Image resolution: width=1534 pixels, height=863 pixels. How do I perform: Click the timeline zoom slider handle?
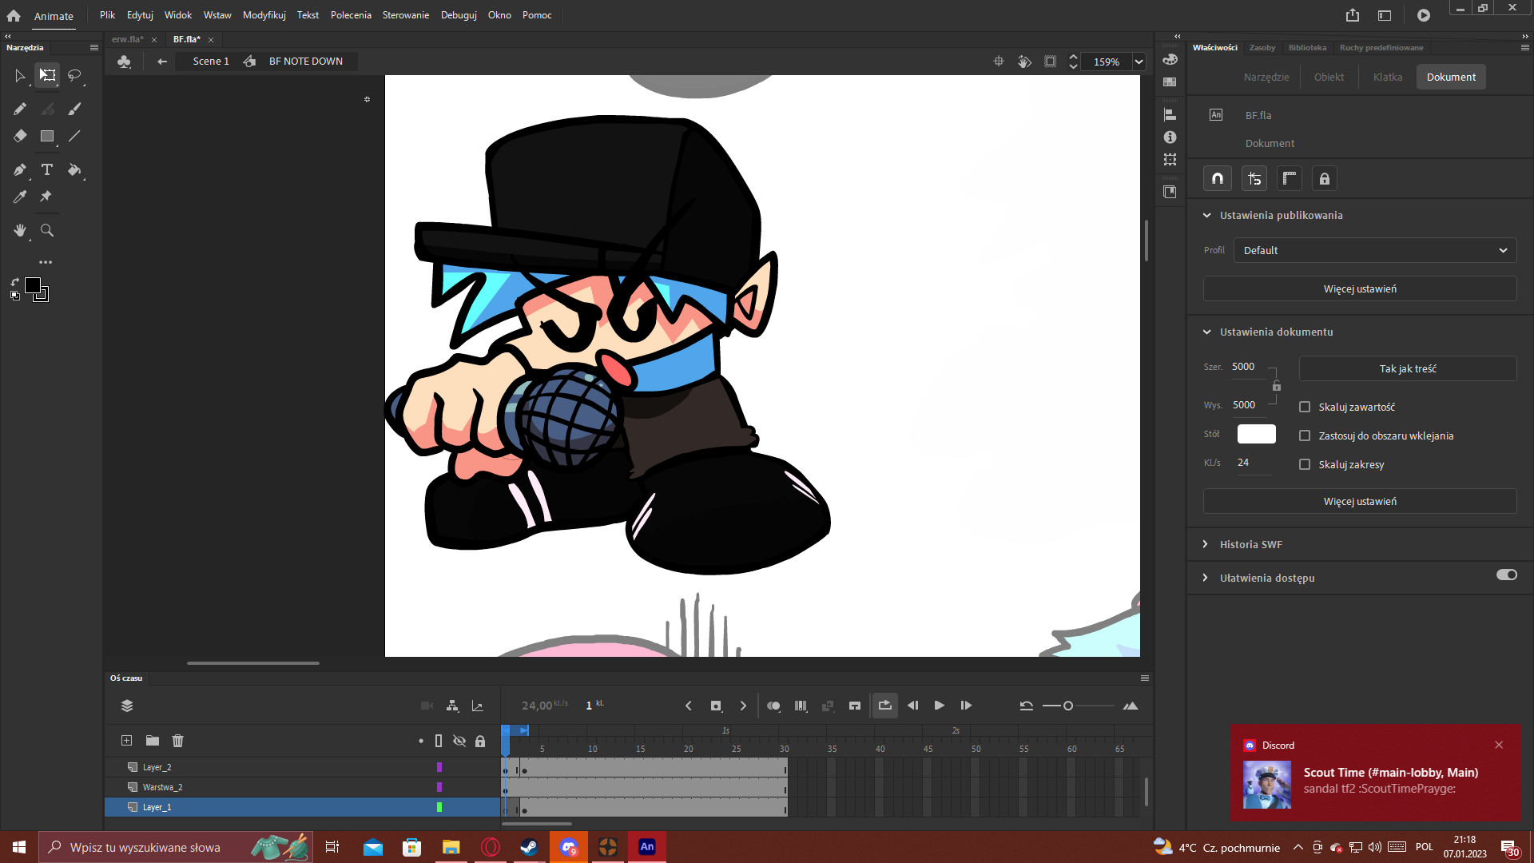(x=1068, y=706)
